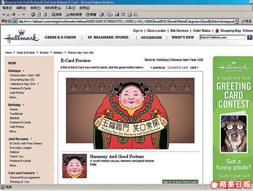This screenshot has width=253, height=191.
Task: Click the Order Status link
Action: pyautogui.click(x=202, y=31)
